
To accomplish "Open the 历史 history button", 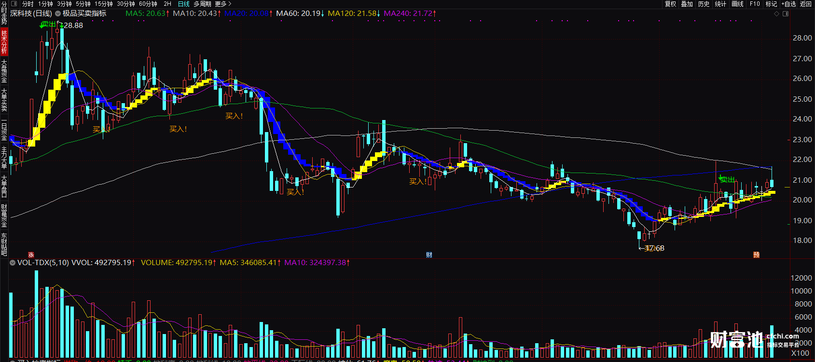I will tap(704, 4).
